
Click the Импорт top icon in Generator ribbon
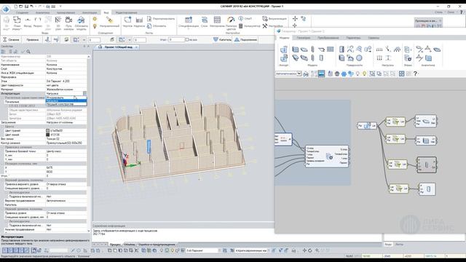(284, 49)
